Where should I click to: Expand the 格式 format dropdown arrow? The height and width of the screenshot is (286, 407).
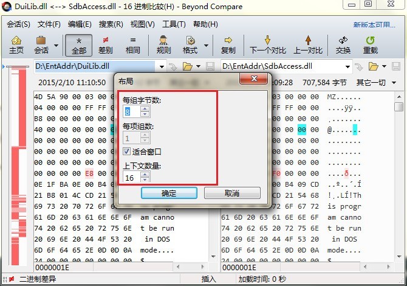point(207,46)
